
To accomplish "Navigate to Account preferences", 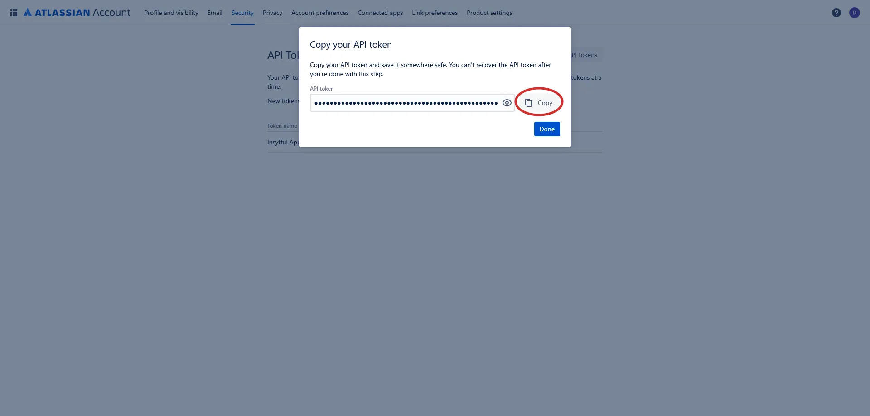I will pyautogui.click(x=319, y=13).
